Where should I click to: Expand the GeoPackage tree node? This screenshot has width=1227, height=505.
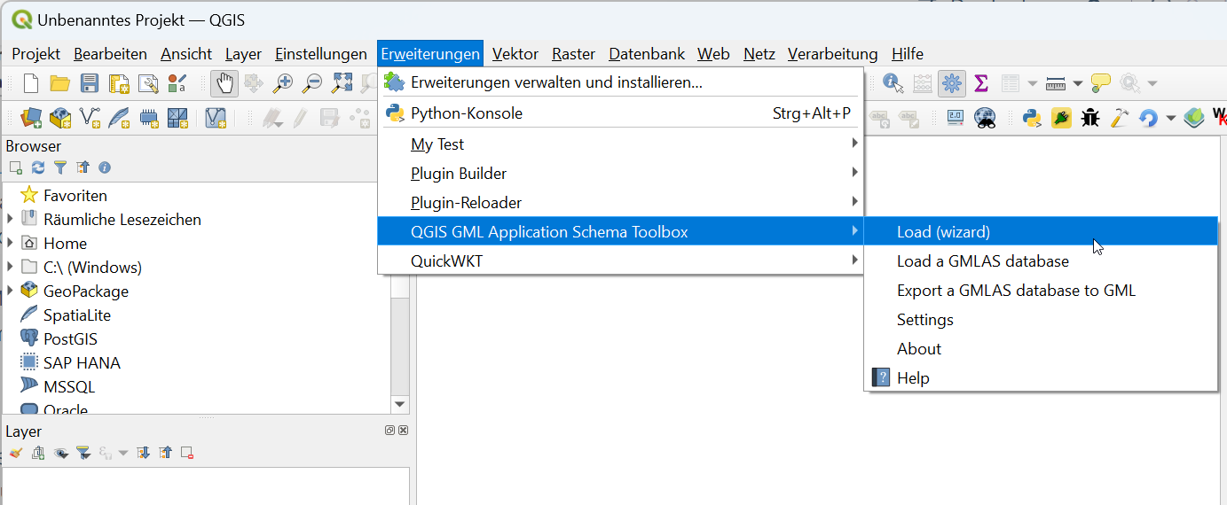click(x=10, y=291)
